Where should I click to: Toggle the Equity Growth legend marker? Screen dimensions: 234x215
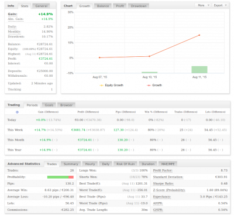tap(101, 86)
